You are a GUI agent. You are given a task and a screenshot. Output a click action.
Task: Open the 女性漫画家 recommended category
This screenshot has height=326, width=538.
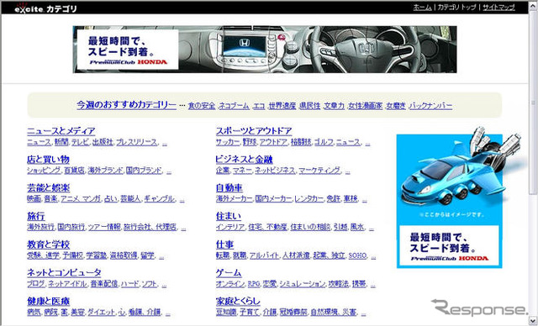tap(366, 106)
